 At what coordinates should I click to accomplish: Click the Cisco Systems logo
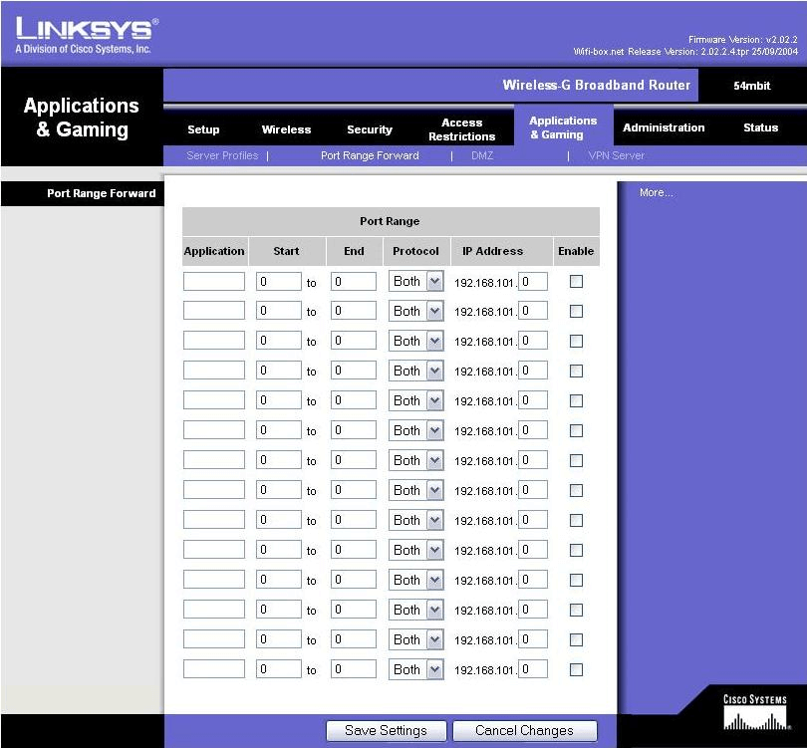[754, 714]
